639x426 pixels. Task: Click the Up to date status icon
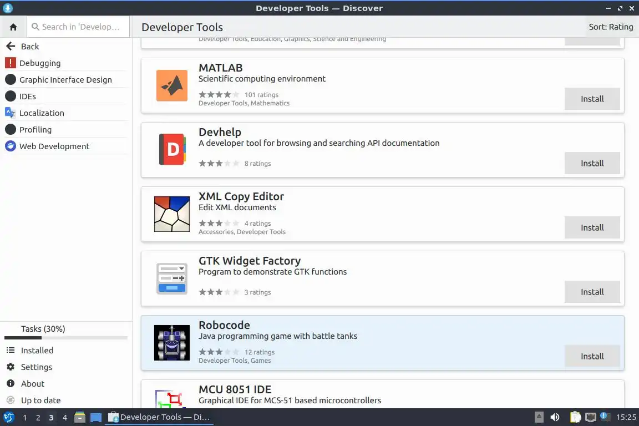coord(11,400)
